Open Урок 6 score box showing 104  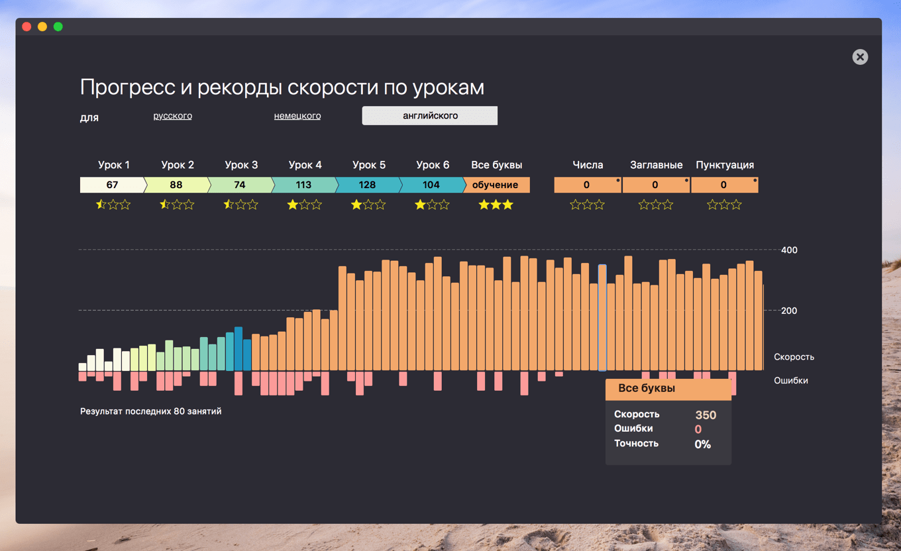point(431,185)
